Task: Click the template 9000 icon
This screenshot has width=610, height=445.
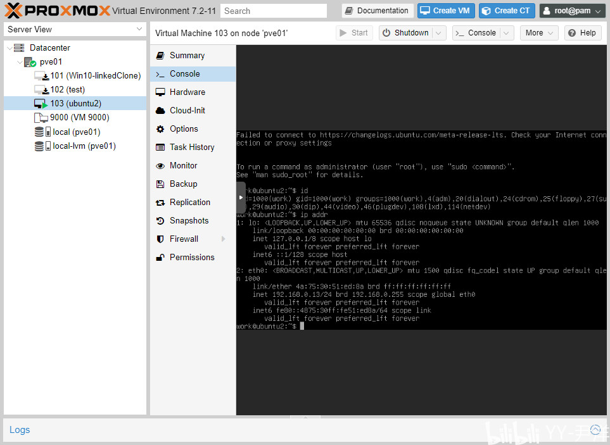Action: point(41,117)
